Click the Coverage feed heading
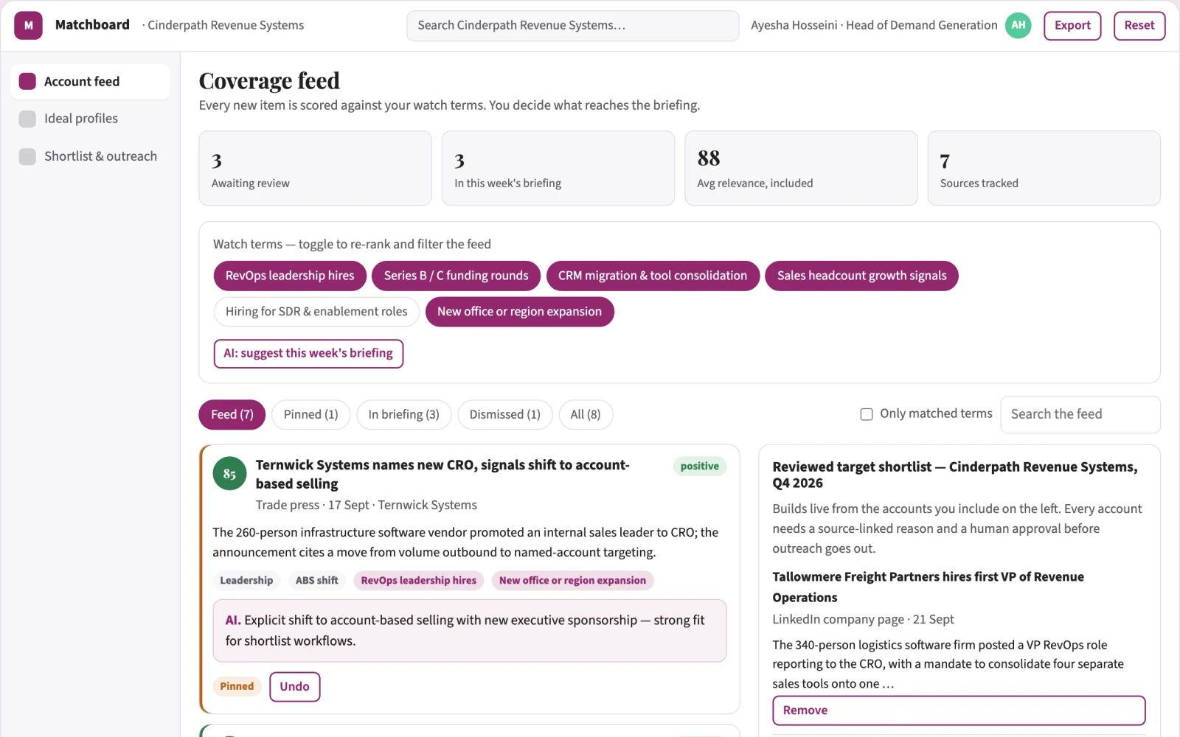 (269, 81)
